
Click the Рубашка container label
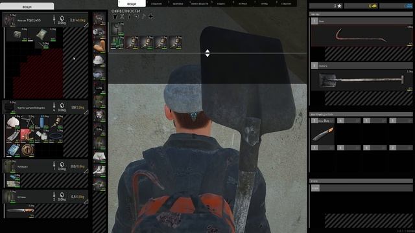click(x=23, y=167)
